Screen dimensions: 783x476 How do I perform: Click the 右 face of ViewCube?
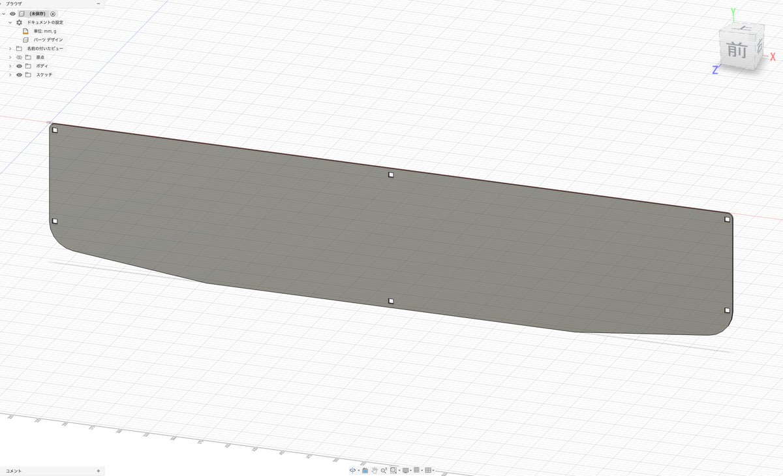tap(760, 47)
